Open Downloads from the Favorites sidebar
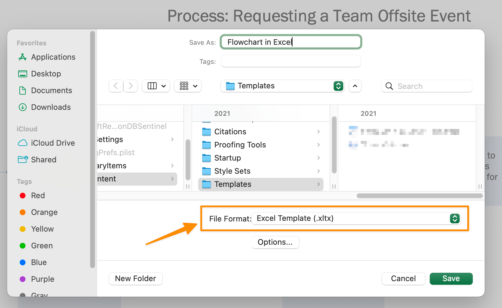This screenshot has width=502, height=308. 51,107
